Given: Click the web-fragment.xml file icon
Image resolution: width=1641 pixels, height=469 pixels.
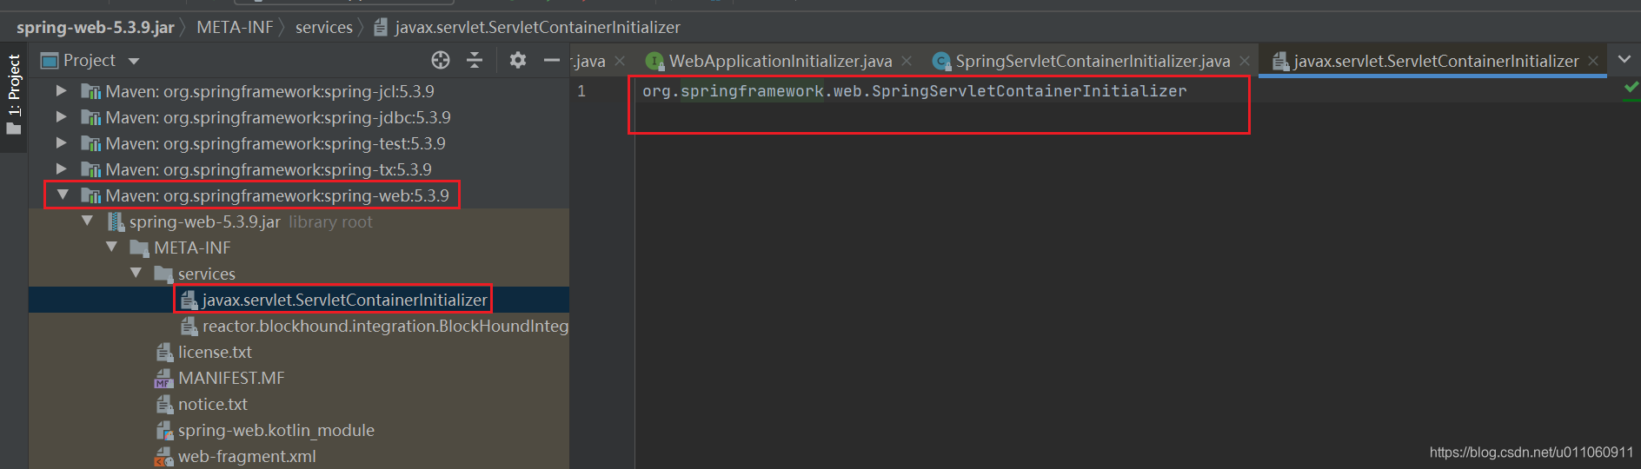Looking at the screenshot, I should pos(164,457).
